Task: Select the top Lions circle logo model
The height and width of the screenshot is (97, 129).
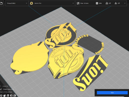Action: pyautogui.click(x=61, y=36)
